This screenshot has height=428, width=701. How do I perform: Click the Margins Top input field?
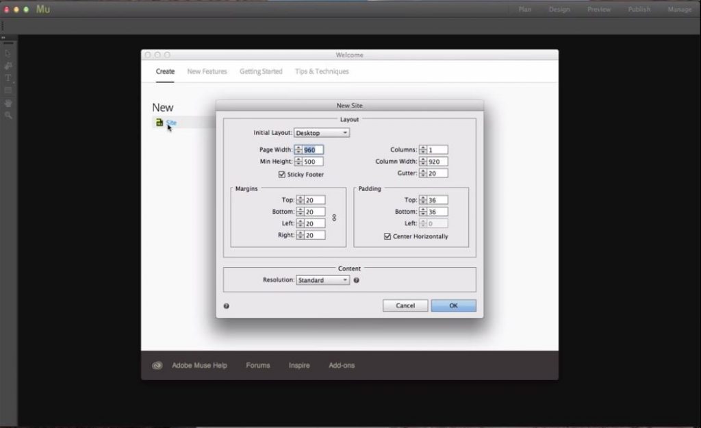tap(315, 200)
